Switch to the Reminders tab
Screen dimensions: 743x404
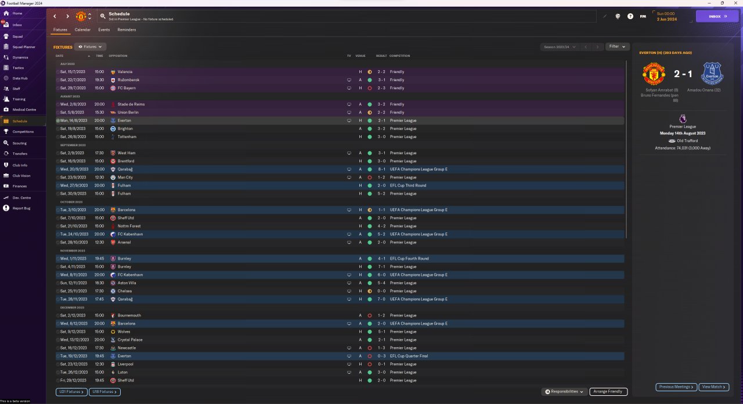(127, 30)
